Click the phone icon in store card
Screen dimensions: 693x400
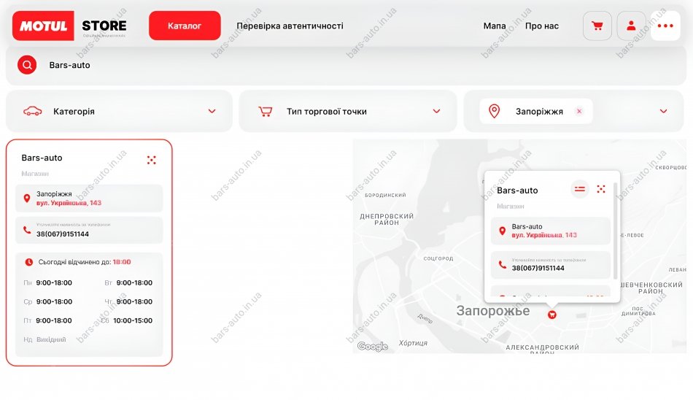coord(27,230)
